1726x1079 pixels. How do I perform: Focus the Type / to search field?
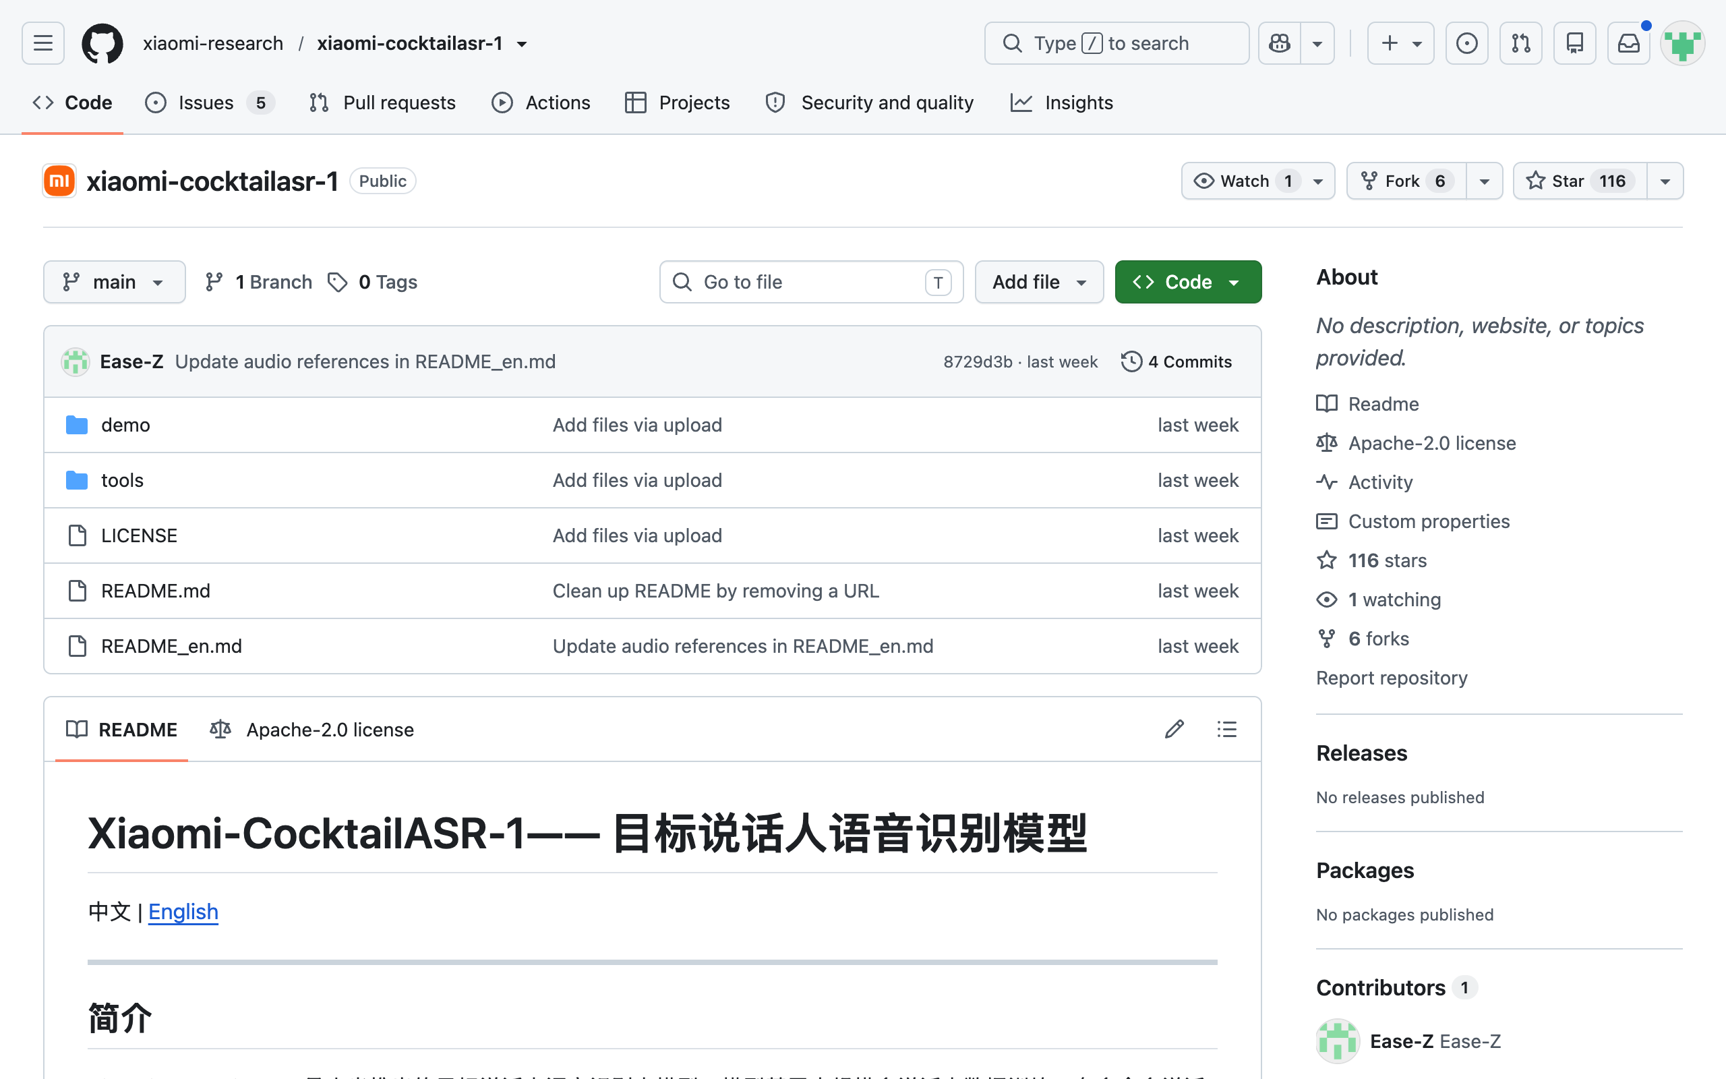pos(1117,44)
